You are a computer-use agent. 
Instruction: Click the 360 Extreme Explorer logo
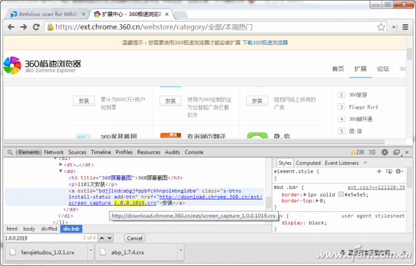pyautogui.click(x=42, y=65)
